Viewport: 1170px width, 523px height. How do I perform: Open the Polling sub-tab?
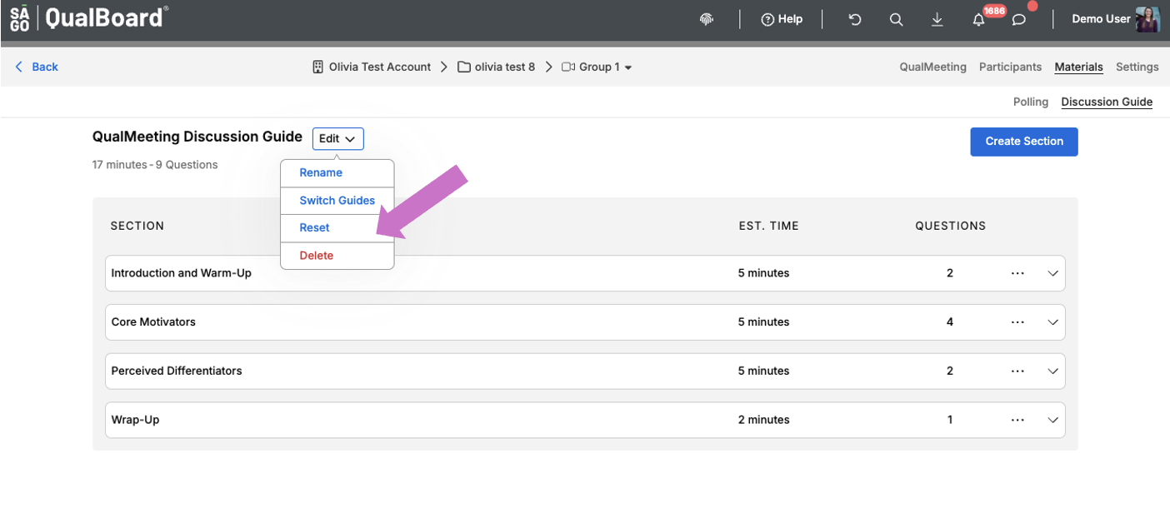pyautogui.click(x=1031, y=102)
